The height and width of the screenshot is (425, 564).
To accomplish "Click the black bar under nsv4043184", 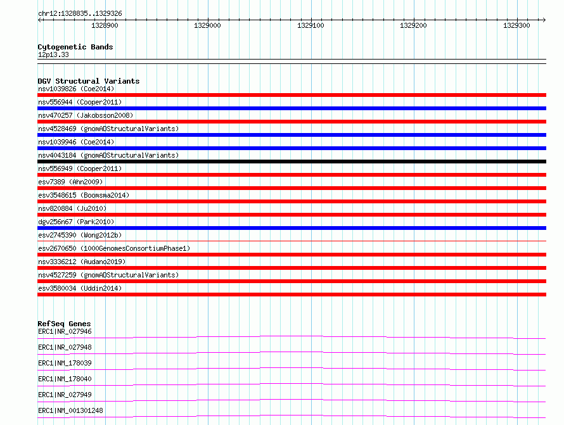I will (x=292, y=162).
